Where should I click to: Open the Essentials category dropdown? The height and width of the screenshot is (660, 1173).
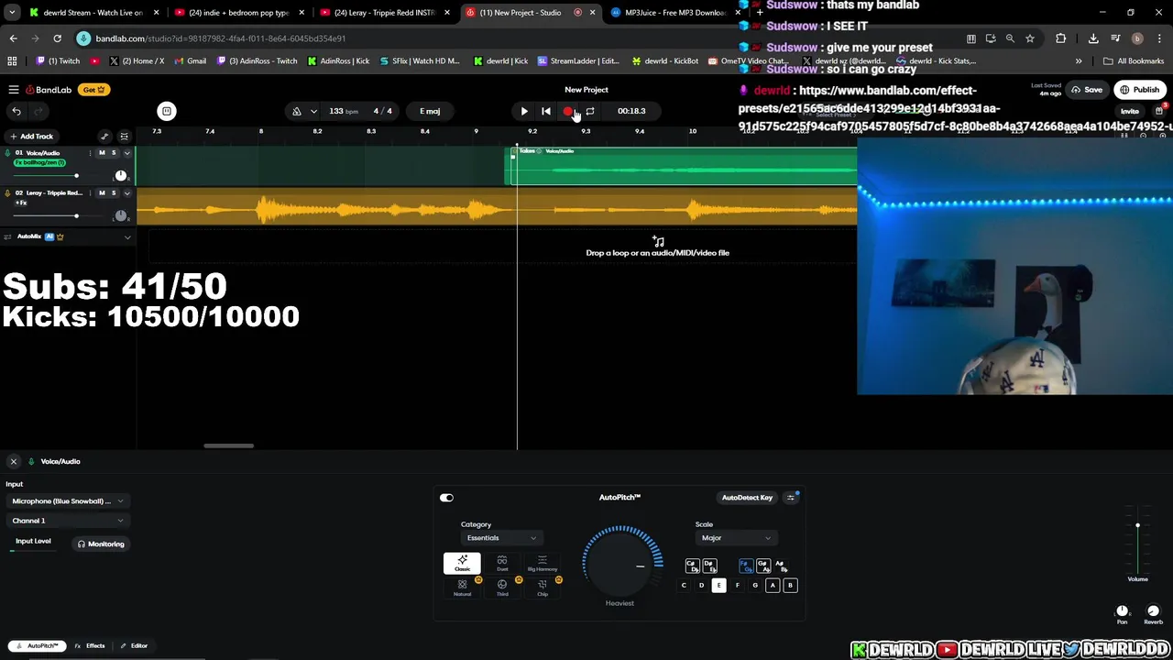point(500,538)
